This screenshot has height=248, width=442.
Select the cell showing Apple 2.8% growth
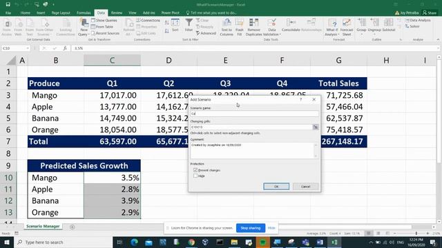tap(112, 189)
